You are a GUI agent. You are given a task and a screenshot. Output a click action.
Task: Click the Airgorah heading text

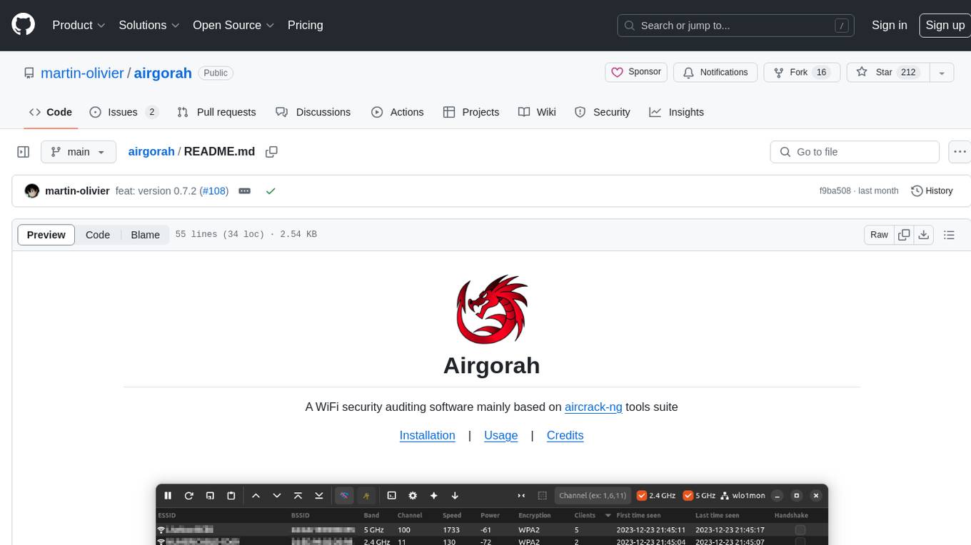492,365
